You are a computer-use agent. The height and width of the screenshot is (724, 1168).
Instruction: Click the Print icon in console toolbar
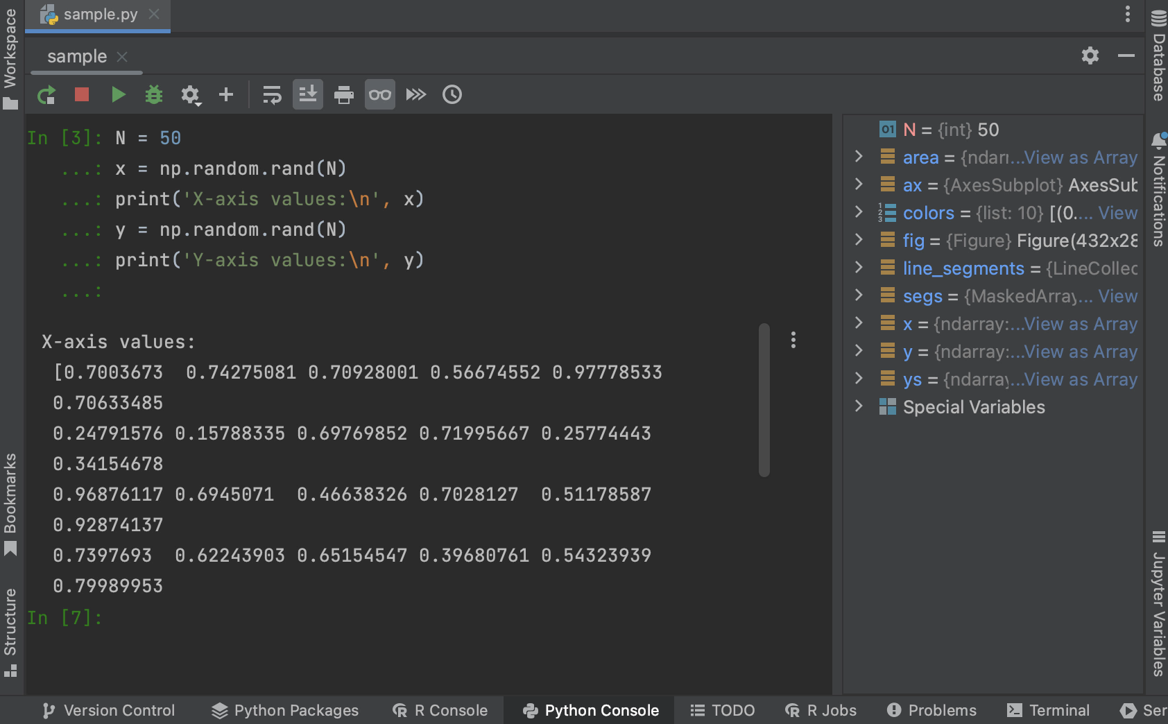343,94
